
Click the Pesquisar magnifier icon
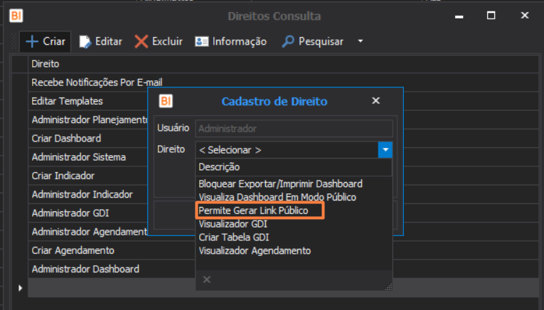(x=288, y=42)
